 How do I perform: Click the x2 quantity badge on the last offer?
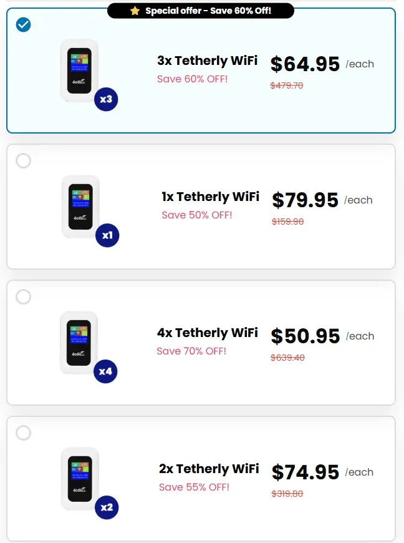pos(107,507)
